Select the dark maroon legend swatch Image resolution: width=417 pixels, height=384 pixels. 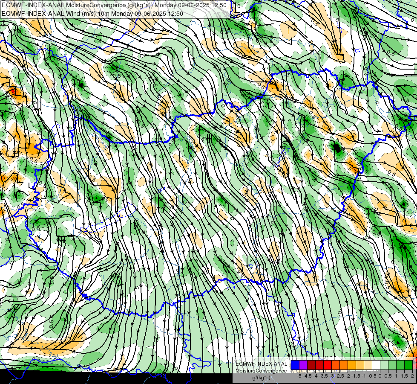[311, 365]
